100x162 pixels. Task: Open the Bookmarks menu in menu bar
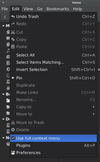point(58,9)
